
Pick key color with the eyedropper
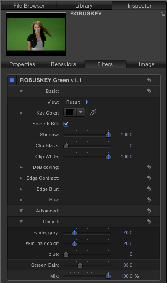coord(93,112)
